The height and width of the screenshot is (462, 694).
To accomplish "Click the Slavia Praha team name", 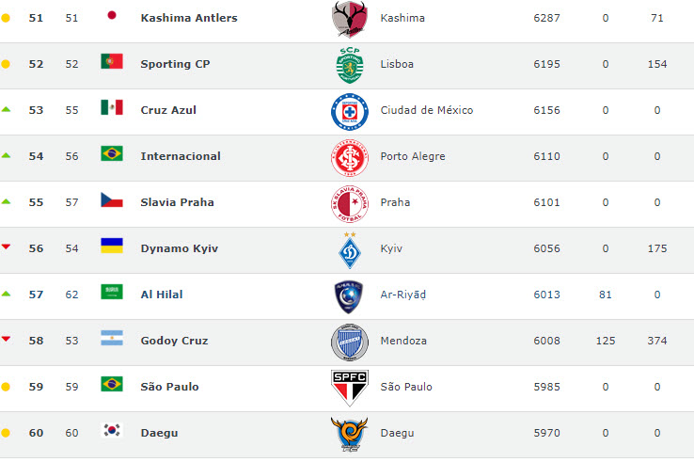I will 177,202.
